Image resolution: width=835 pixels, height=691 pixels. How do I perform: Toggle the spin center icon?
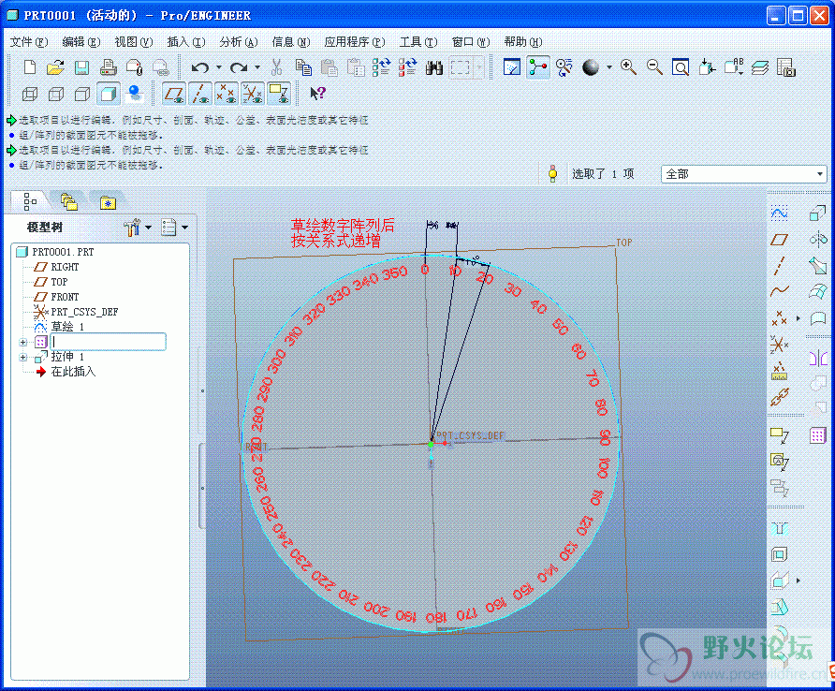(538, 67)
